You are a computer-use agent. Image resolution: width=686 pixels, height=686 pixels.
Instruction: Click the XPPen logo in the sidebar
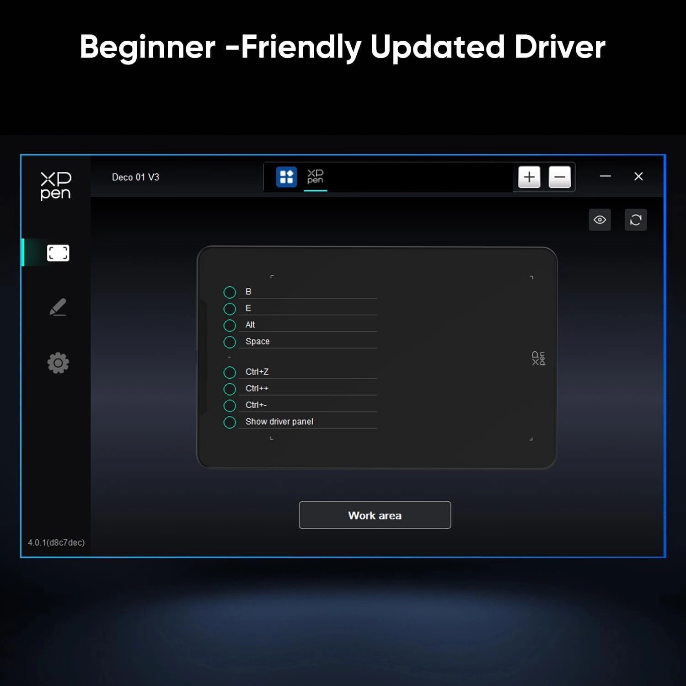tap(56, 186)
